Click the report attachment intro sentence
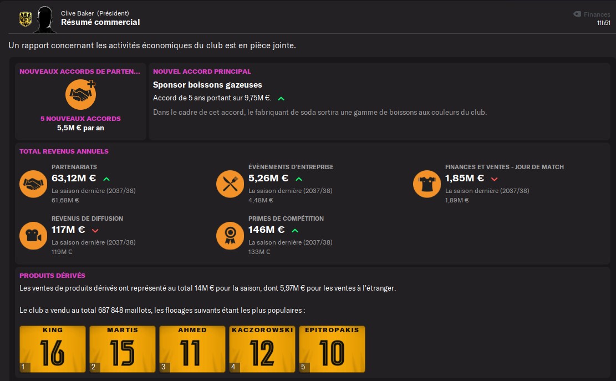616x381 pixels. pos(152,45)
